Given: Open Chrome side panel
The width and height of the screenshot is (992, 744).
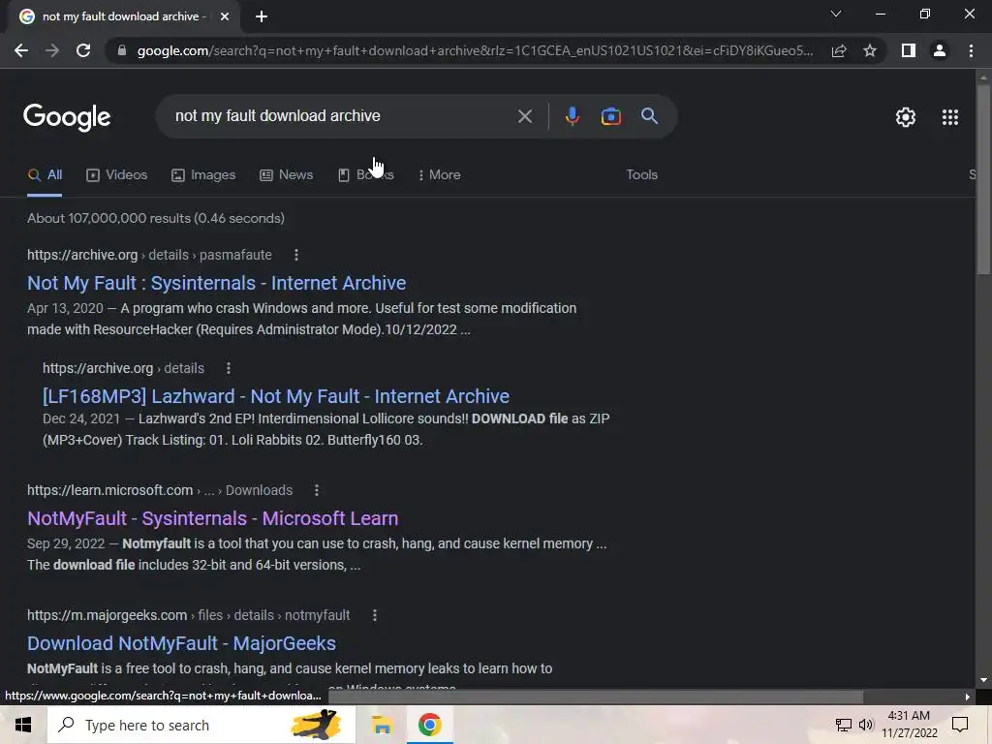Looking at the screenshot, I should pyautogui.click(x=908, y=50).
